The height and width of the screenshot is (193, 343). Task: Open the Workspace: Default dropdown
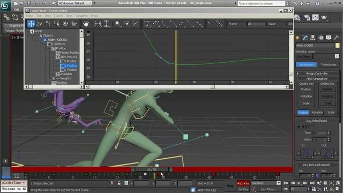coord(75,3)
